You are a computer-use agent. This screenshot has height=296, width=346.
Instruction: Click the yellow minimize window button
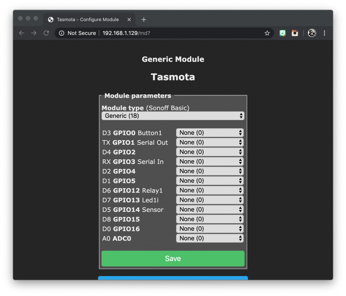(28, 18)
